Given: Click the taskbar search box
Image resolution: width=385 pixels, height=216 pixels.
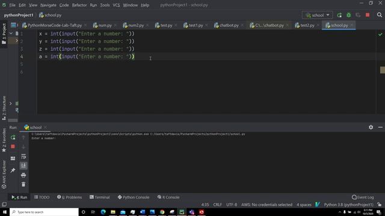Looking at the screenshot, I should [44, 212].
